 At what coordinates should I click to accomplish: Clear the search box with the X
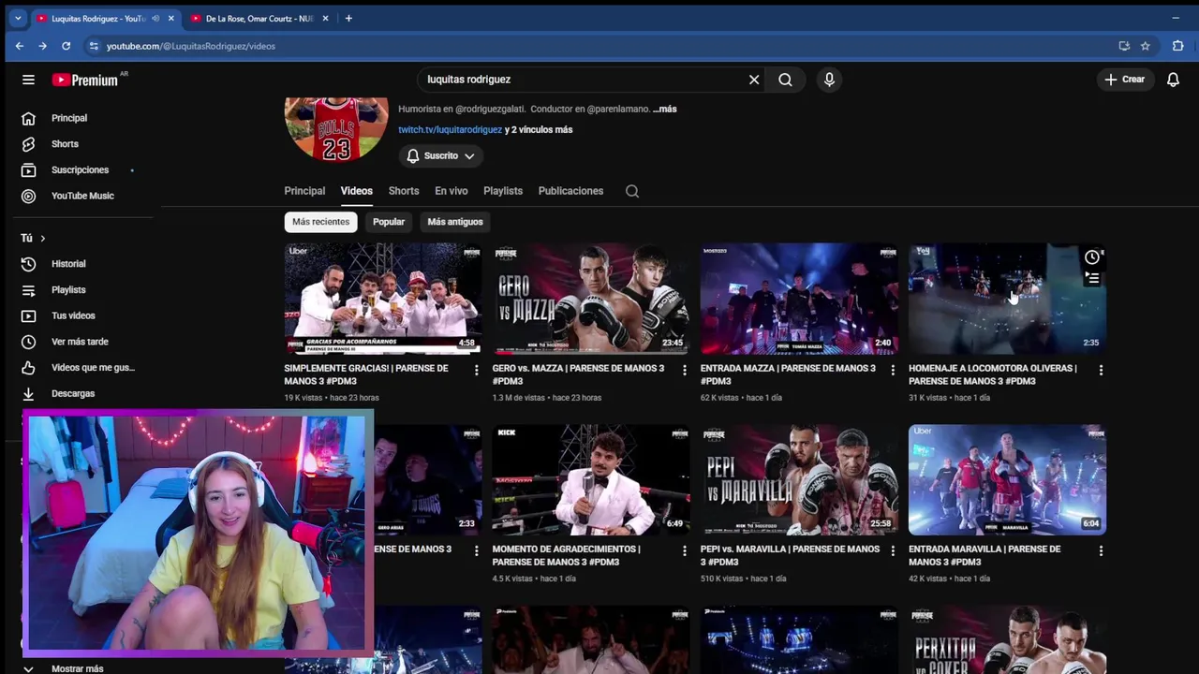coord(754,80)
